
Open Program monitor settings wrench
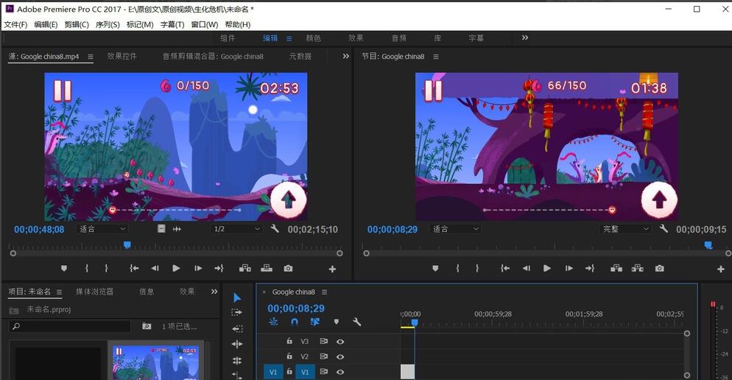click(x=664, y=229)
